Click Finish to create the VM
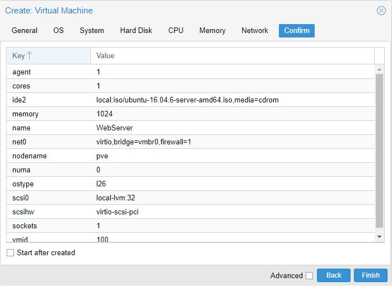Image resolution: width=392 pixels, height=286 pixels. (371, 275)
